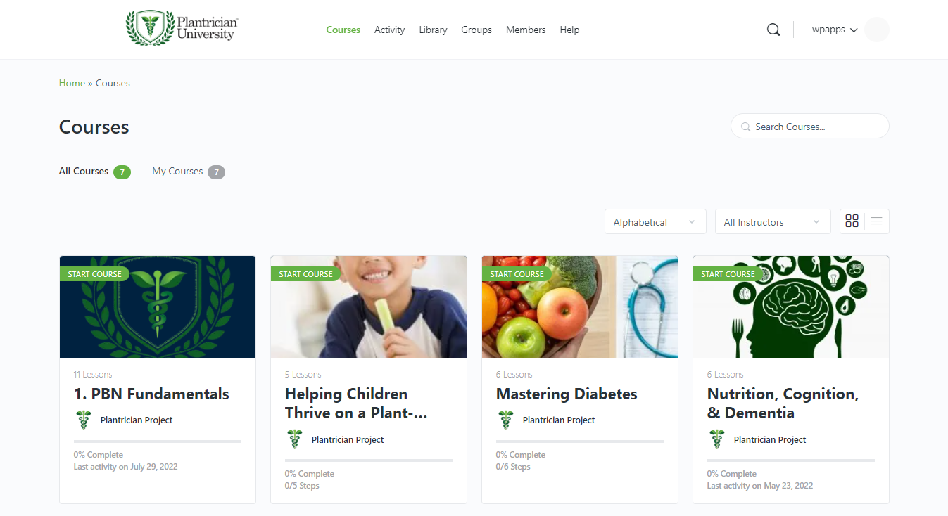The width and height of the screenshot is (948, 516).
Task: Click progress bar under 1. PBN Fundamentals
Action: click(158, 441)
